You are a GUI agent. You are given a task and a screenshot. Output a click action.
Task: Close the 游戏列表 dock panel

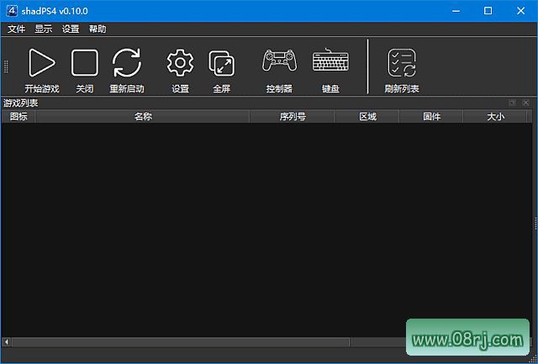pos(525,103)
